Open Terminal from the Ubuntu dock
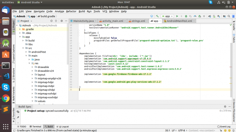The height and width of the screenshot is (132, 236). [6, 66]
